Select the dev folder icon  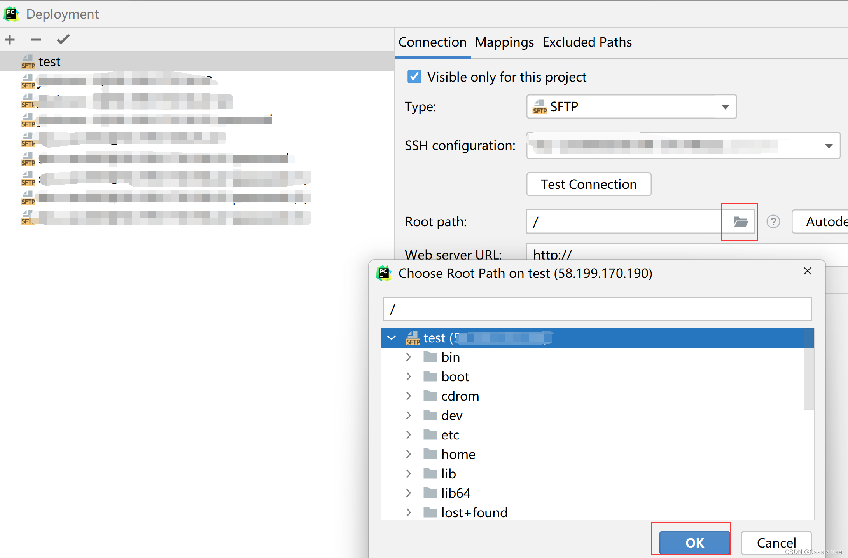[x=430, y=415]
